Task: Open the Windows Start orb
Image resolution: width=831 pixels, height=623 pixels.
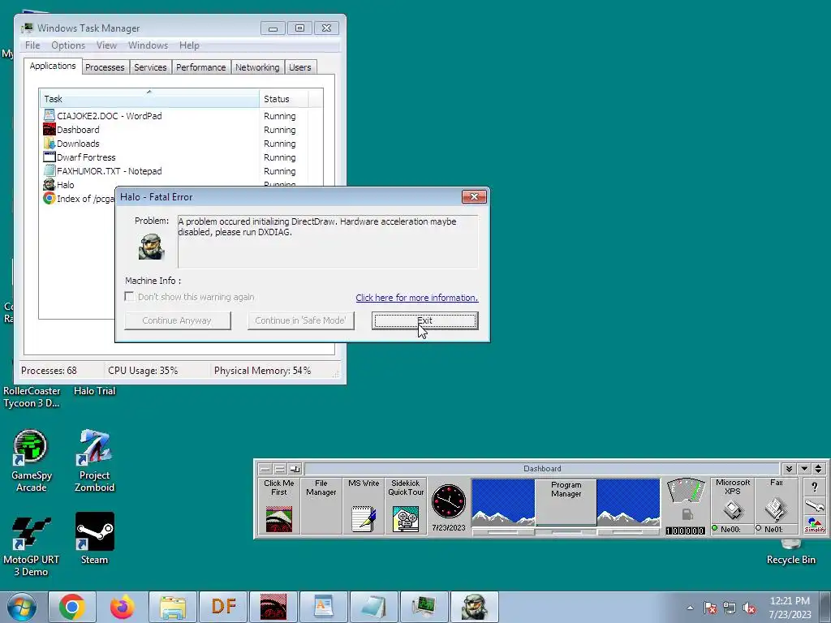Action: pyautogui.click(x=21, y=607)
